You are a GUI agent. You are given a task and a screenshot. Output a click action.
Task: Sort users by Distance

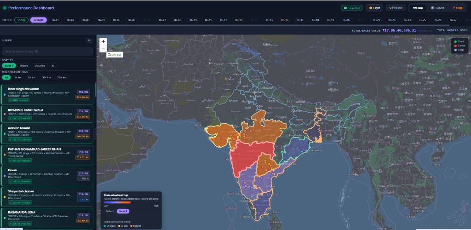(x=40, y=65)
